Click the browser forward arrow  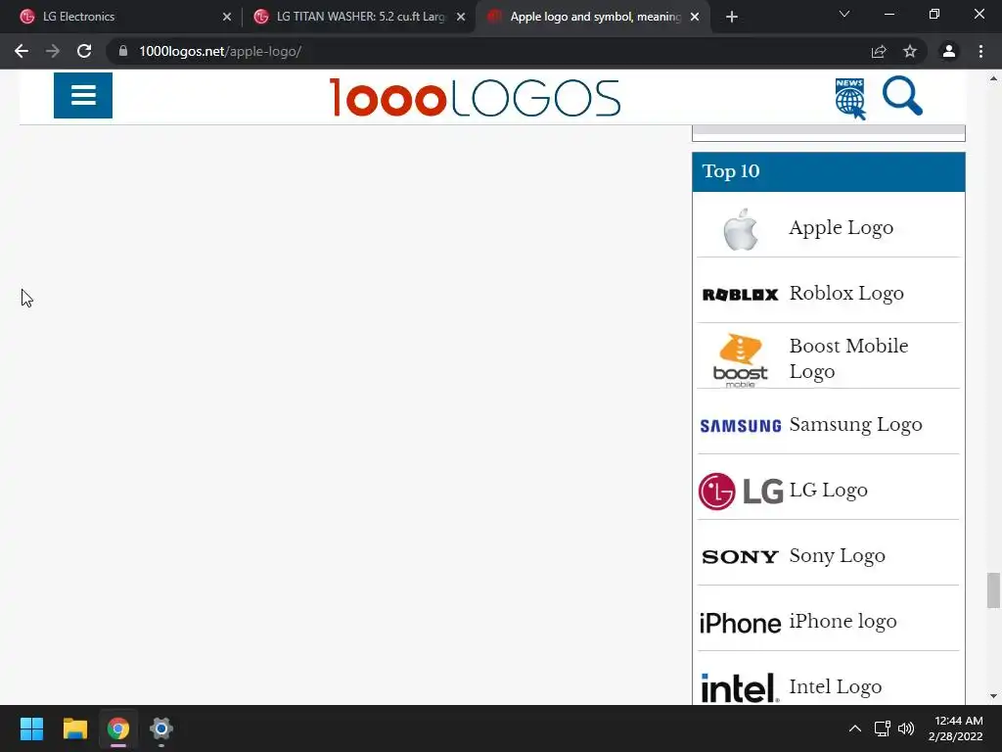[53, 51]
